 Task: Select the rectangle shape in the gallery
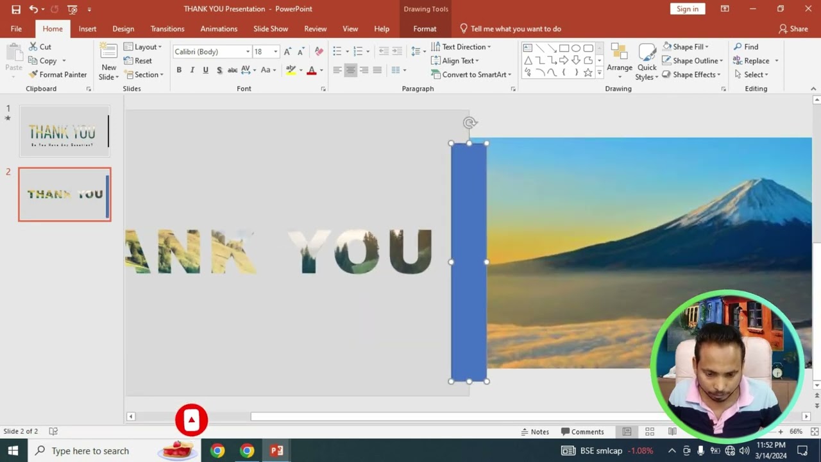pyautogui.click(x=564, y=48)
